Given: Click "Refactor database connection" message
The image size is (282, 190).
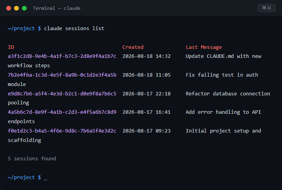Looking at the screenshot, I should point(228,93).
